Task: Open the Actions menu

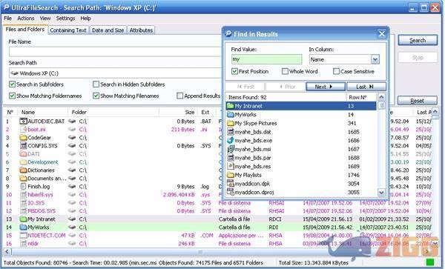Action: [x=25, y=19]
